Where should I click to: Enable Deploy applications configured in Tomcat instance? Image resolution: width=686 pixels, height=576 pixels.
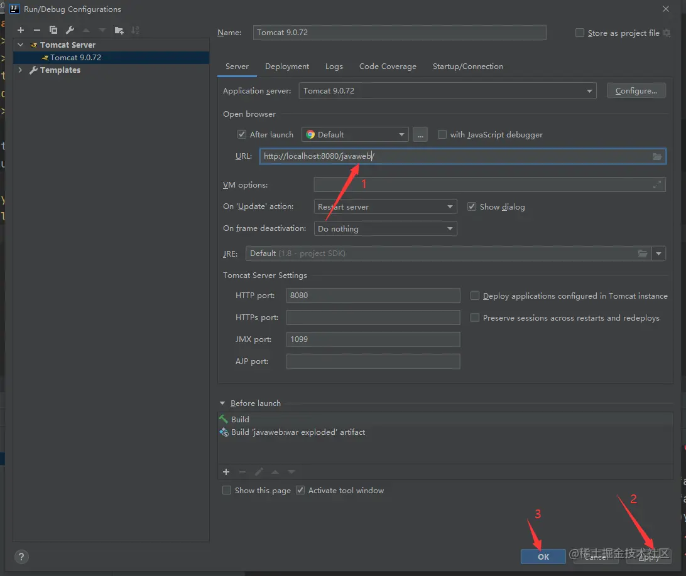pyautogui.click(x=475, y=296)
